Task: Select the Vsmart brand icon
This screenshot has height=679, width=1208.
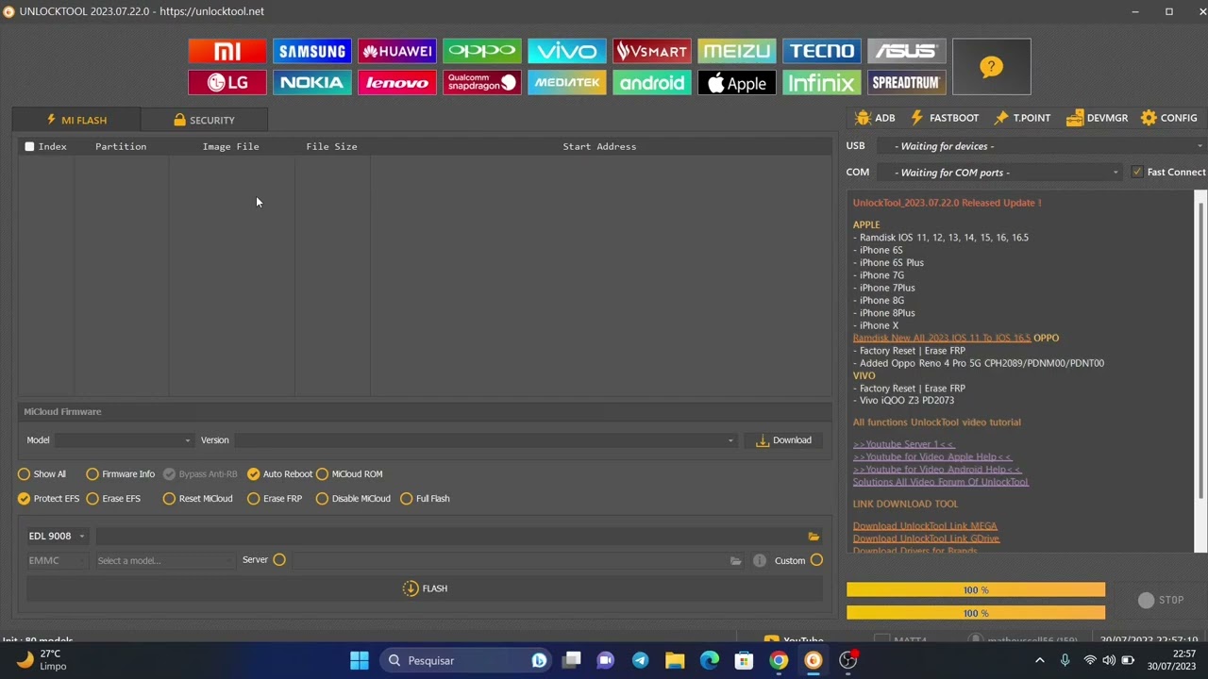Action: click(652, 51)
